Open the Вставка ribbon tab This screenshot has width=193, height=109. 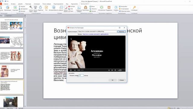13,4
